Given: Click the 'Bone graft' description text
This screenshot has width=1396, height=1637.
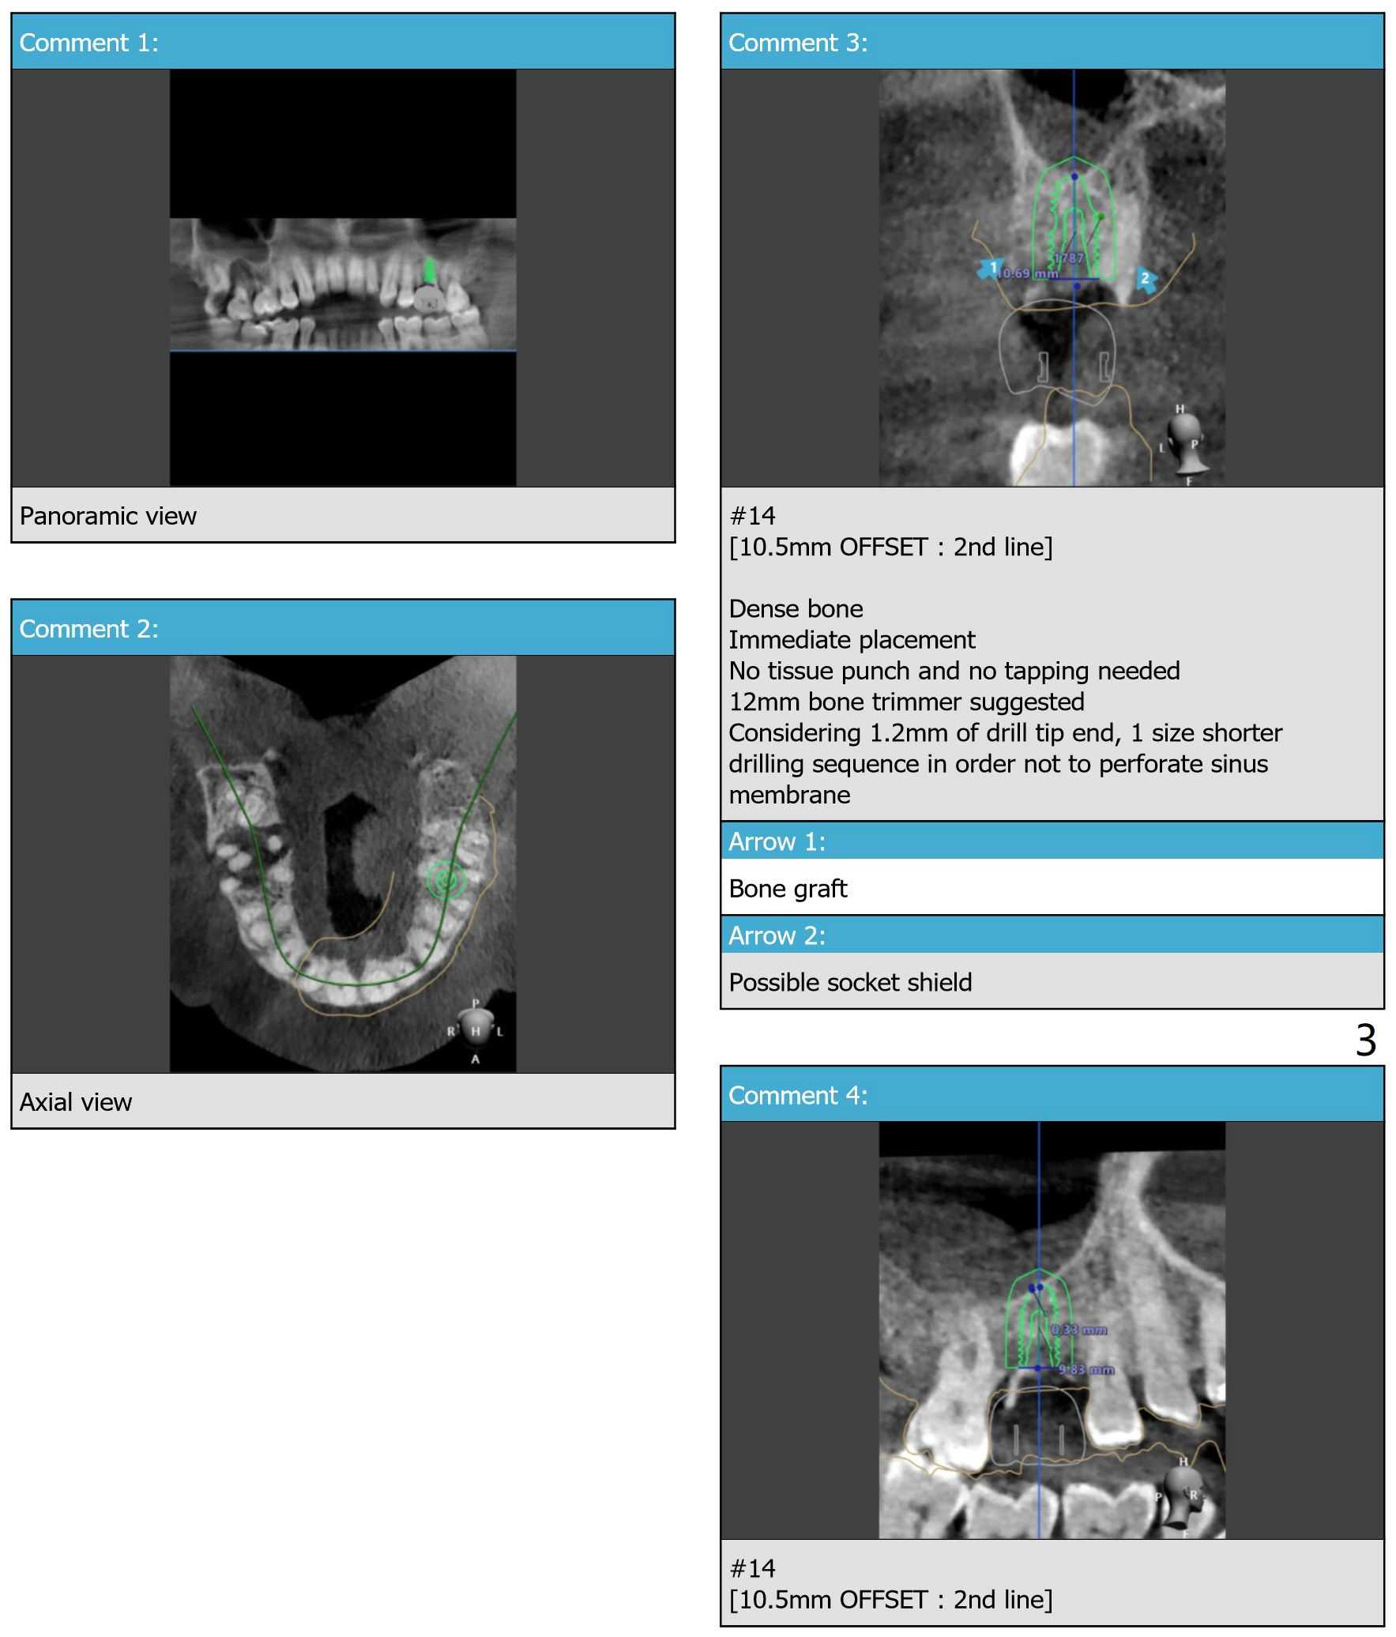Looking at the screenshot, I should [x=788, y=889].
